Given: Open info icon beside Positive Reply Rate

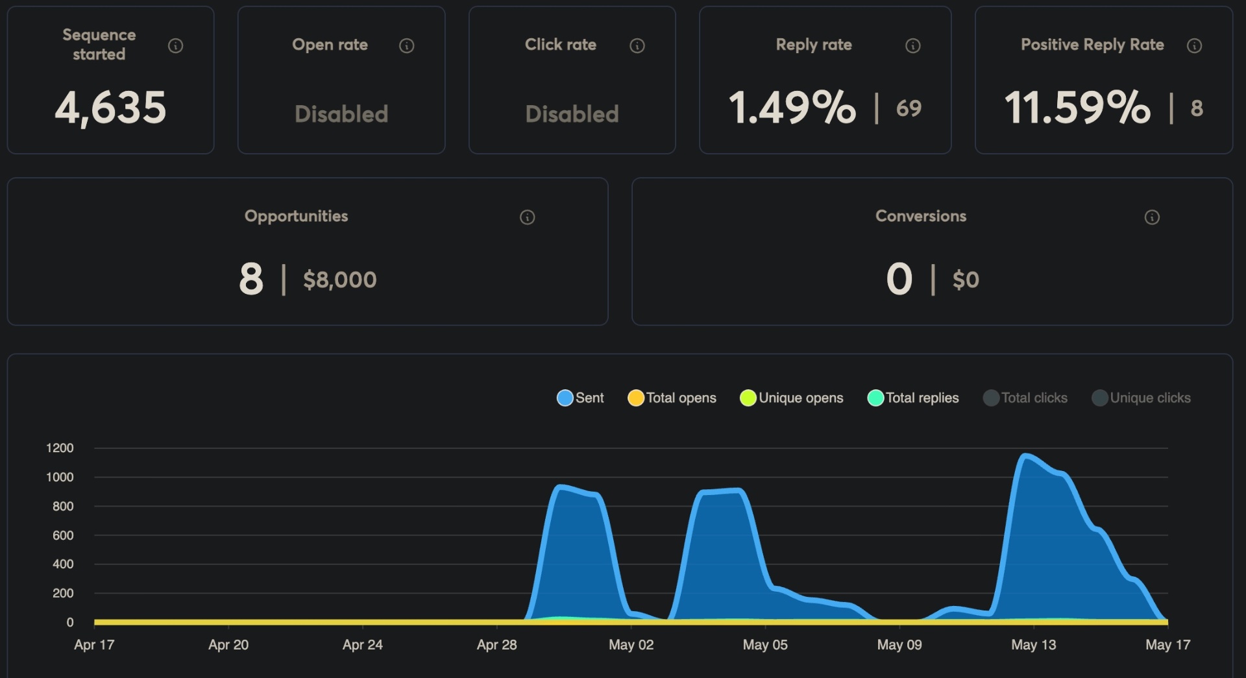Looking at the screenshot, I should click(1194, 45).
